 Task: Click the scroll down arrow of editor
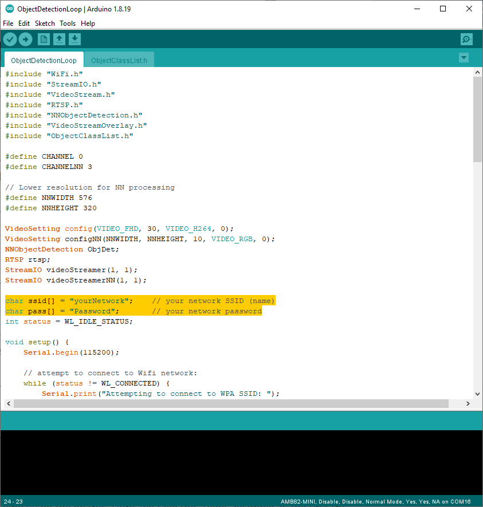tap(477, 394)
